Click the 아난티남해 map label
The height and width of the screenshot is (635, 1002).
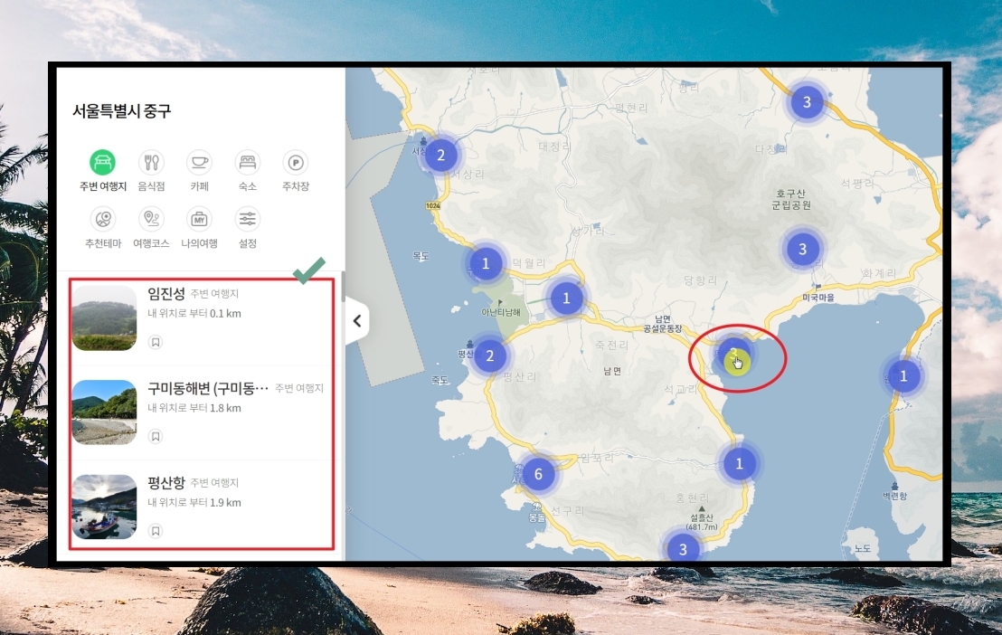tap(501, 312)
